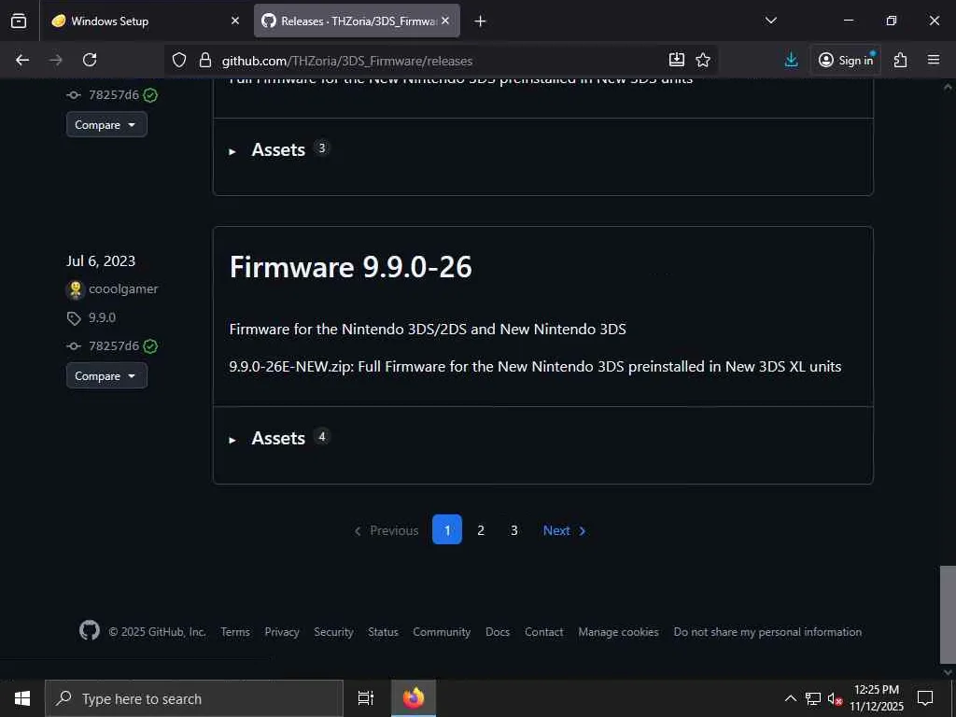
Task: Visit cooolgamer user profile
Action: [x=123, y=289]
